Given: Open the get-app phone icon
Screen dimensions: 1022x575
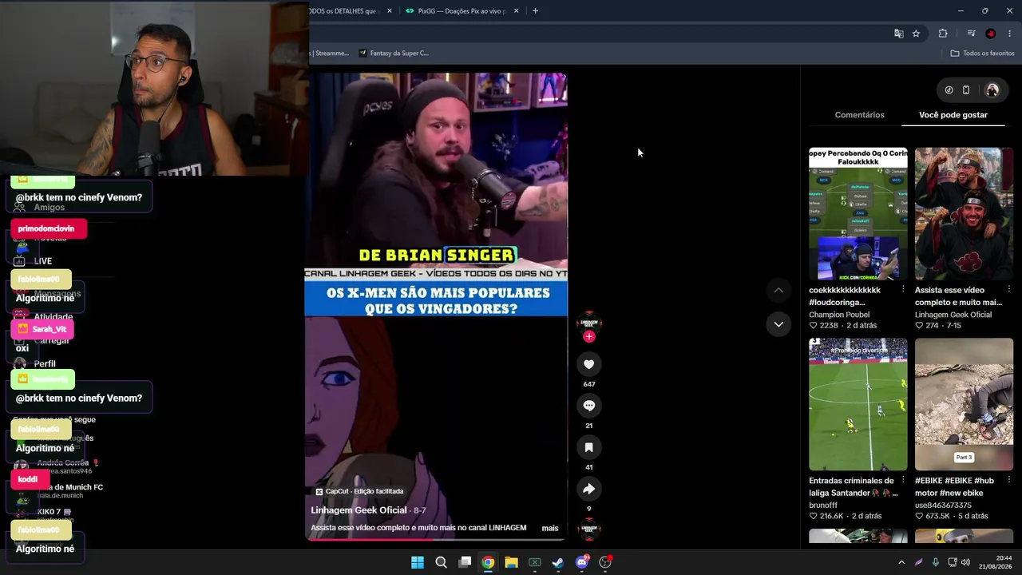Looking at the screenshot, I should (x=965, y=90).
